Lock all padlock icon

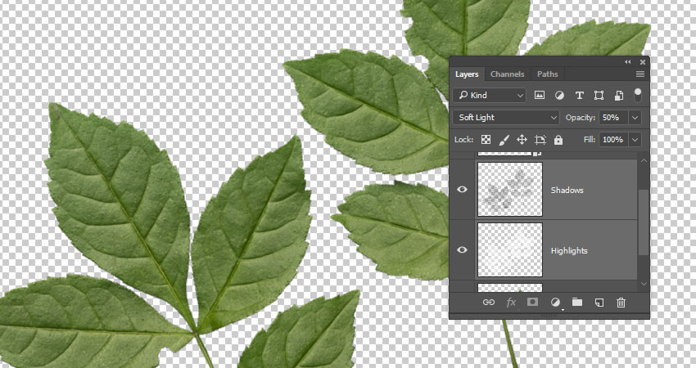(x=558, y=140)
